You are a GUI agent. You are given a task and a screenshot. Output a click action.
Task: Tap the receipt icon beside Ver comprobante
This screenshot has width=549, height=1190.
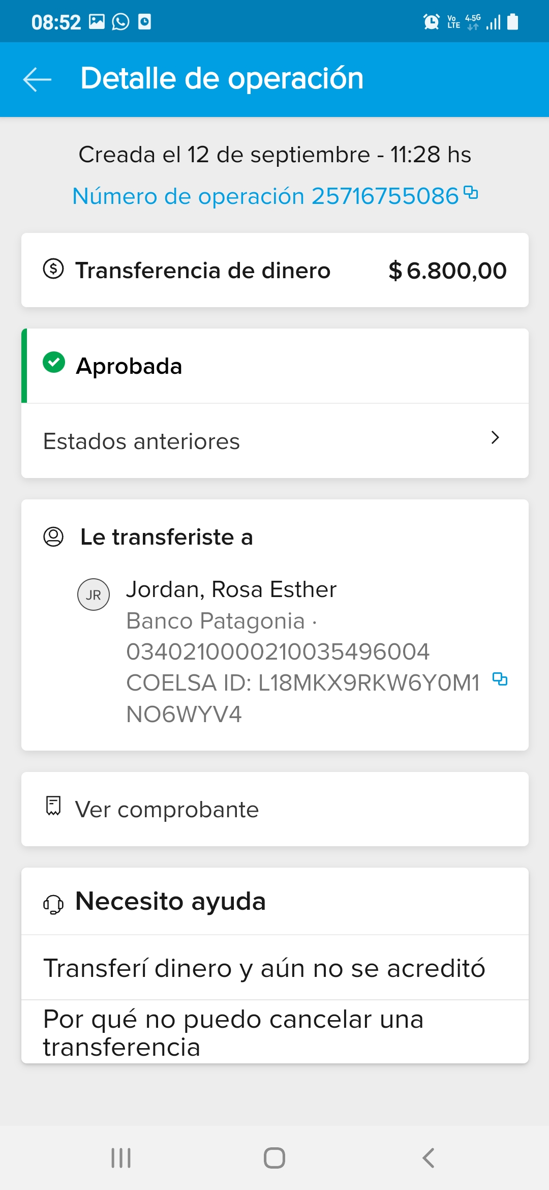(x=53, y=806)
